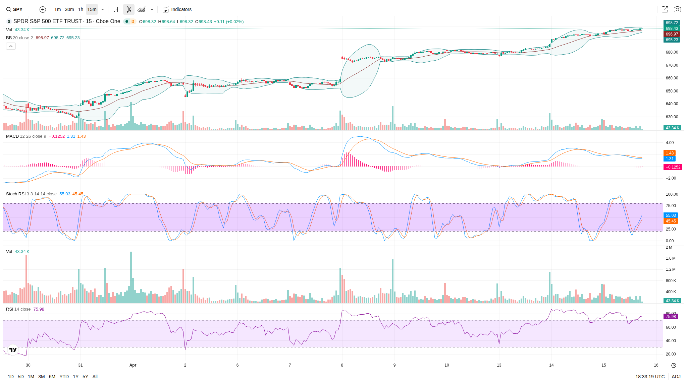
Task: Open the time interval dropdown arrow
Action: [103, 9]
